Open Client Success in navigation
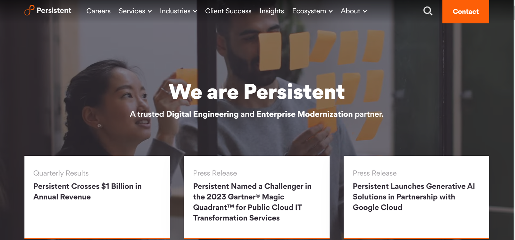Image resolution: width=515 pixels, height=240 pixels. point(228,11)
